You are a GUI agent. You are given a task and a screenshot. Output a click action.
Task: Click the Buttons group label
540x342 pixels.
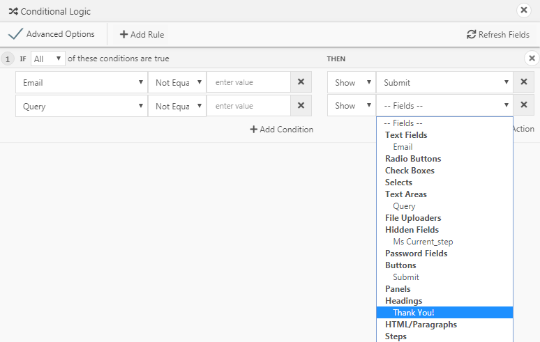pyautogui.click(x=400, y=265)
